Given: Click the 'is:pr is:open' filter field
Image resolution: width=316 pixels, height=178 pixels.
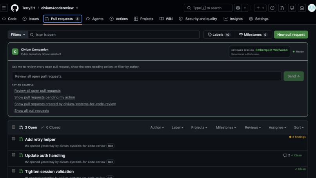Looking at the screenshot, I should [x=114, y=35].
